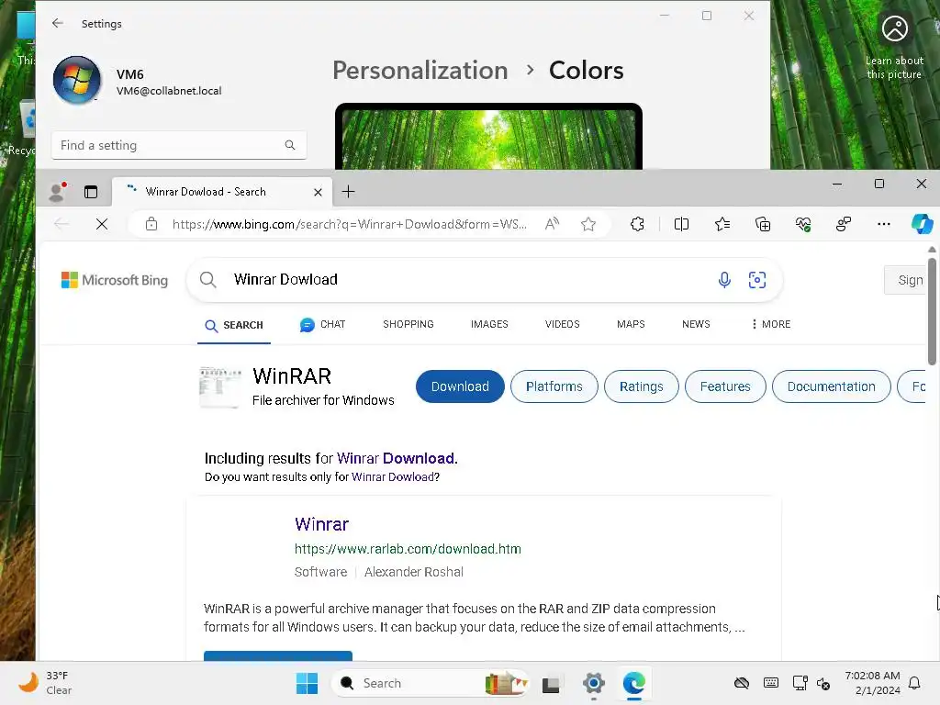Start voice search with microphone icon
940x705 pixels.
[724, 279]
